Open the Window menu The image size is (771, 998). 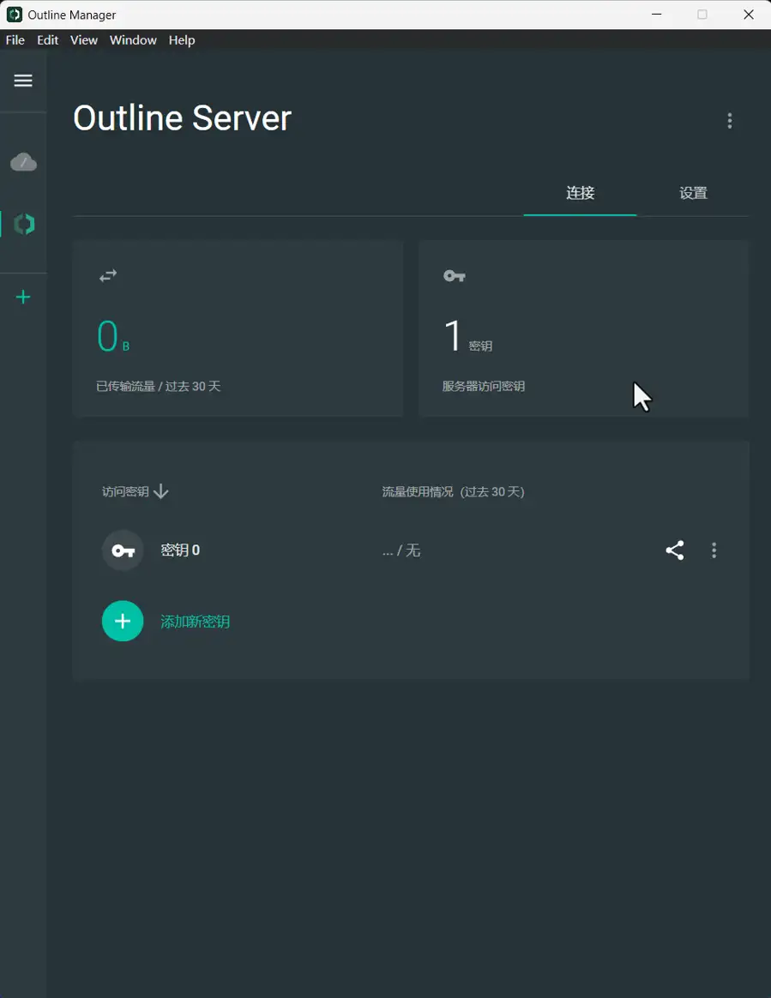(x=133, y=40)
